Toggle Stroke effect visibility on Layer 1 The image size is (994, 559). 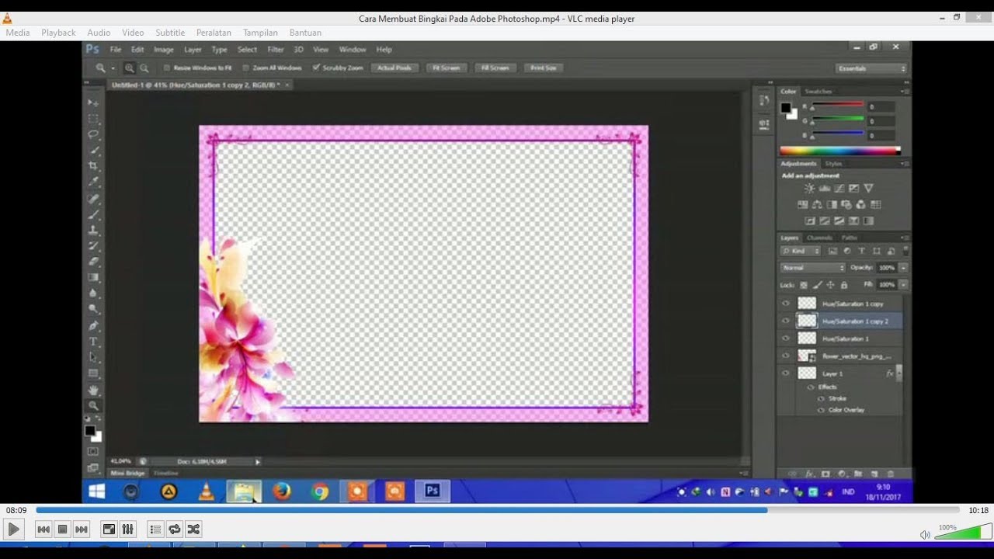(821, 398)
